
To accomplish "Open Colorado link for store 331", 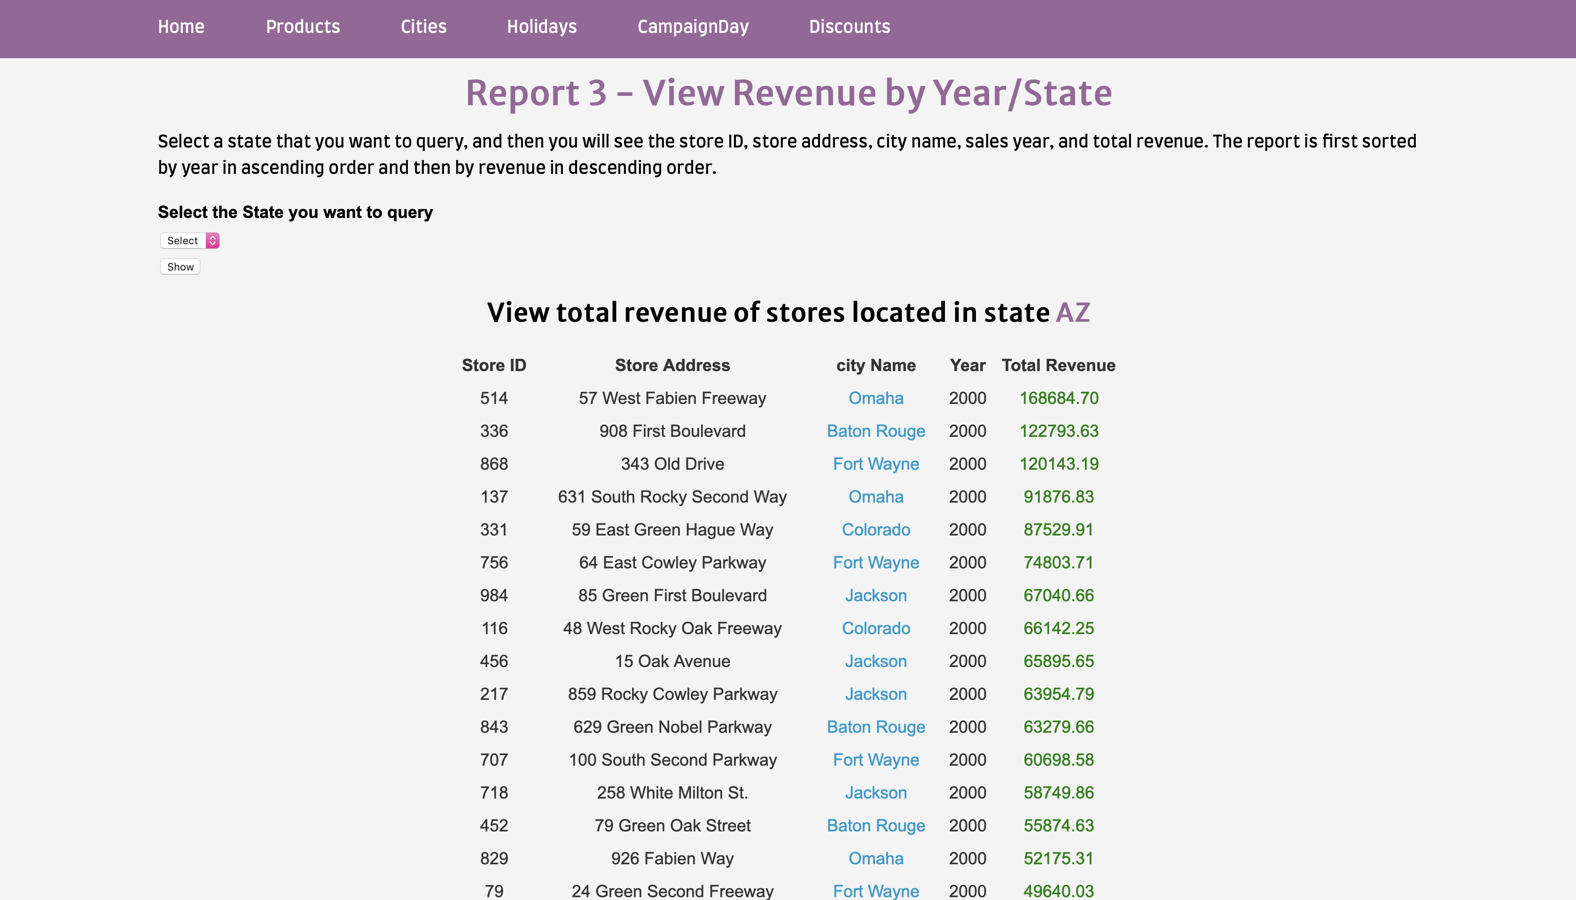I will pos(875,530).
